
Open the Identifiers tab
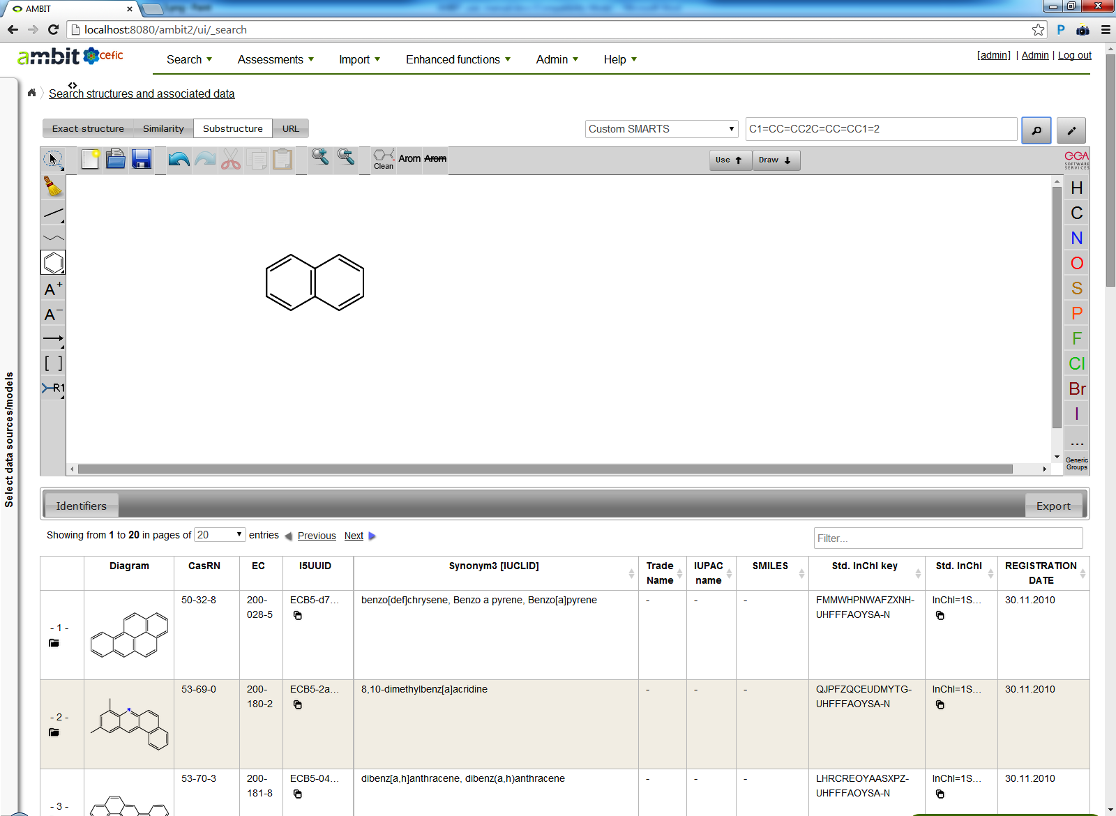click(81, 506)
